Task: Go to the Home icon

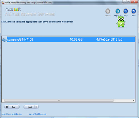Action: pos(133,11)
